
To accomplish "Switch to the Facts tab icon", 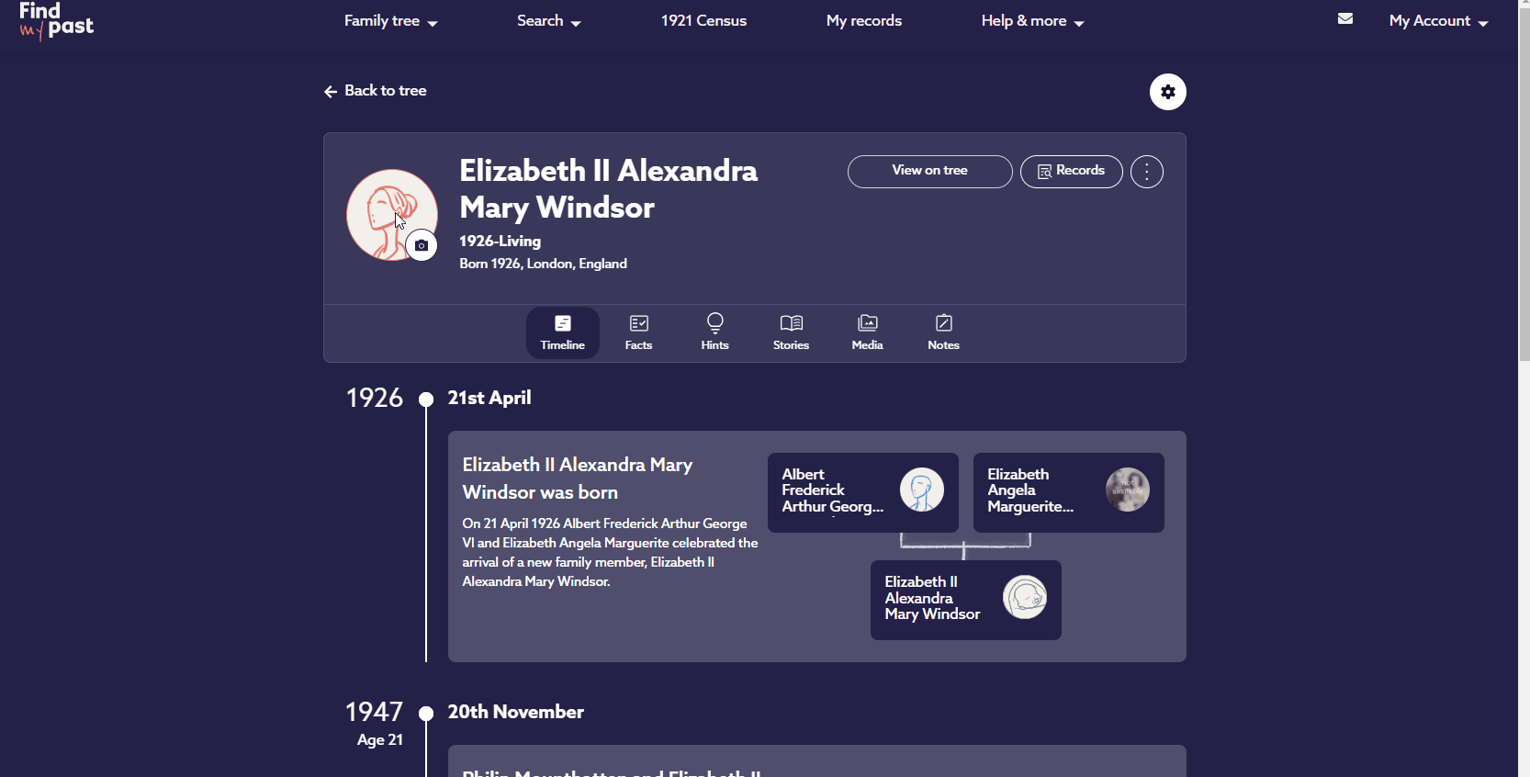I will pos(638,331).
